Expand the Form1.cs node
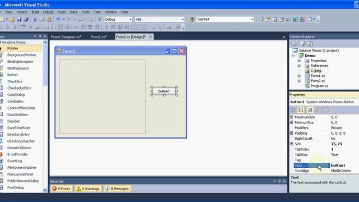 tap(299, 76)
